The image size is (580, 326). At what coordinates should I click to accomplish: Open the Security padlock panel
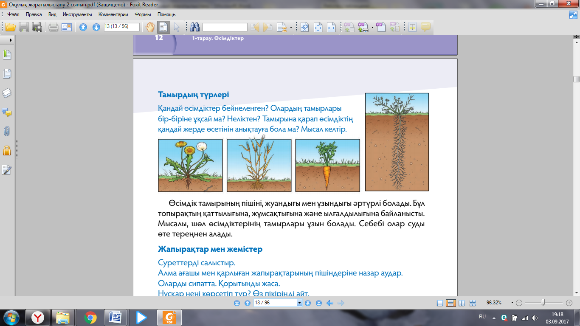tap(7, 150)
